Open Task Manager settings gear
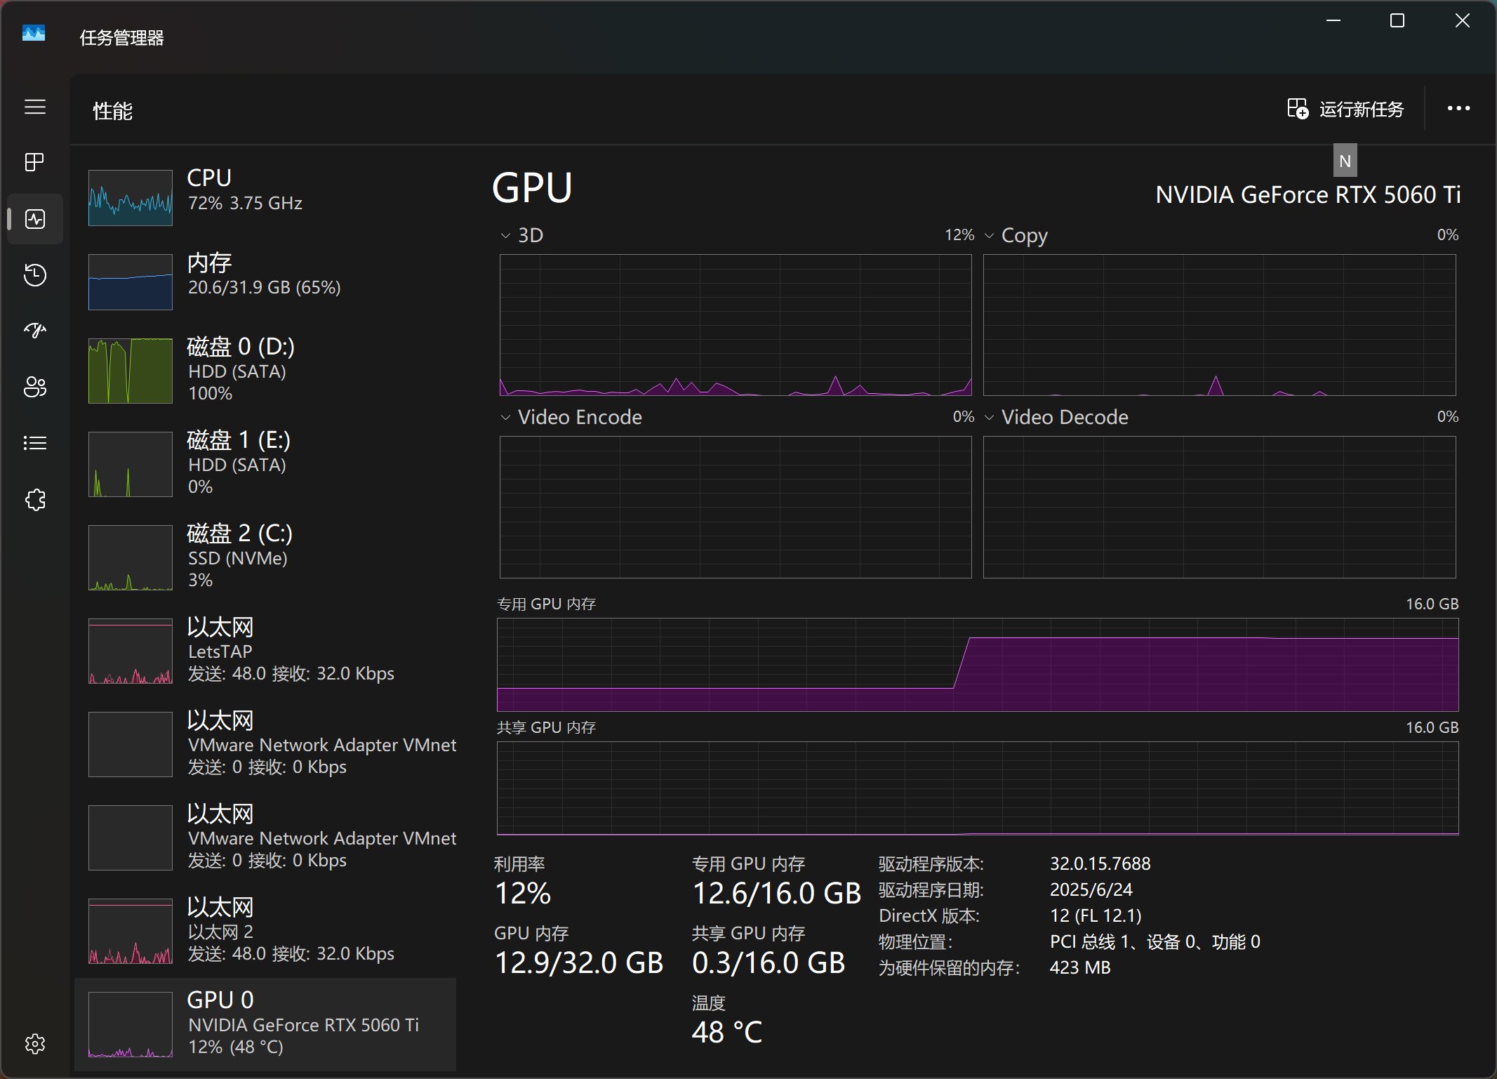Viewport: 1497px width, 1079px height. (x=35, y=1044)
